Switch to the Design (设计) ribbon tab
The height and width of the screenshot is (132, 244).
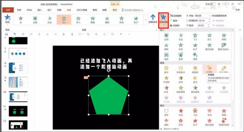coord(49,10)
